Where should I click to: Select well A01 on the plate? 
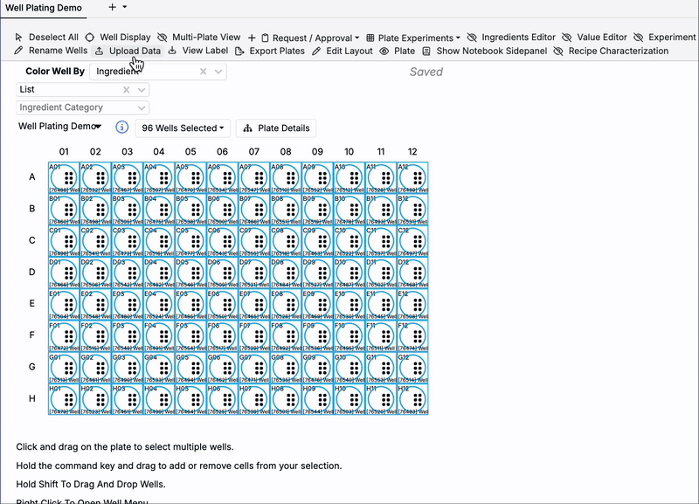pyautogui.click(x=64, y=177)
